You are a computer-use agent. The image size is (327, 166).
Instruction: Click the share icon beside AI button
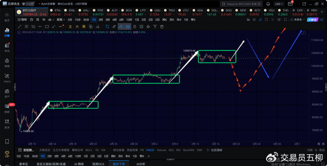(322, 19)
